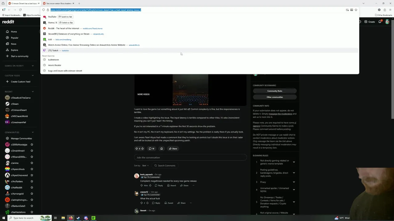394x221 pixels.
Task: Open the BF app on the taskbar
Action: tap(93, 218)
